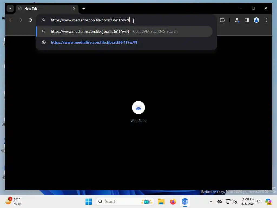Screen dimensions: 277x208
Task: Maximize the Chrome window
Action: click(253, 8)
